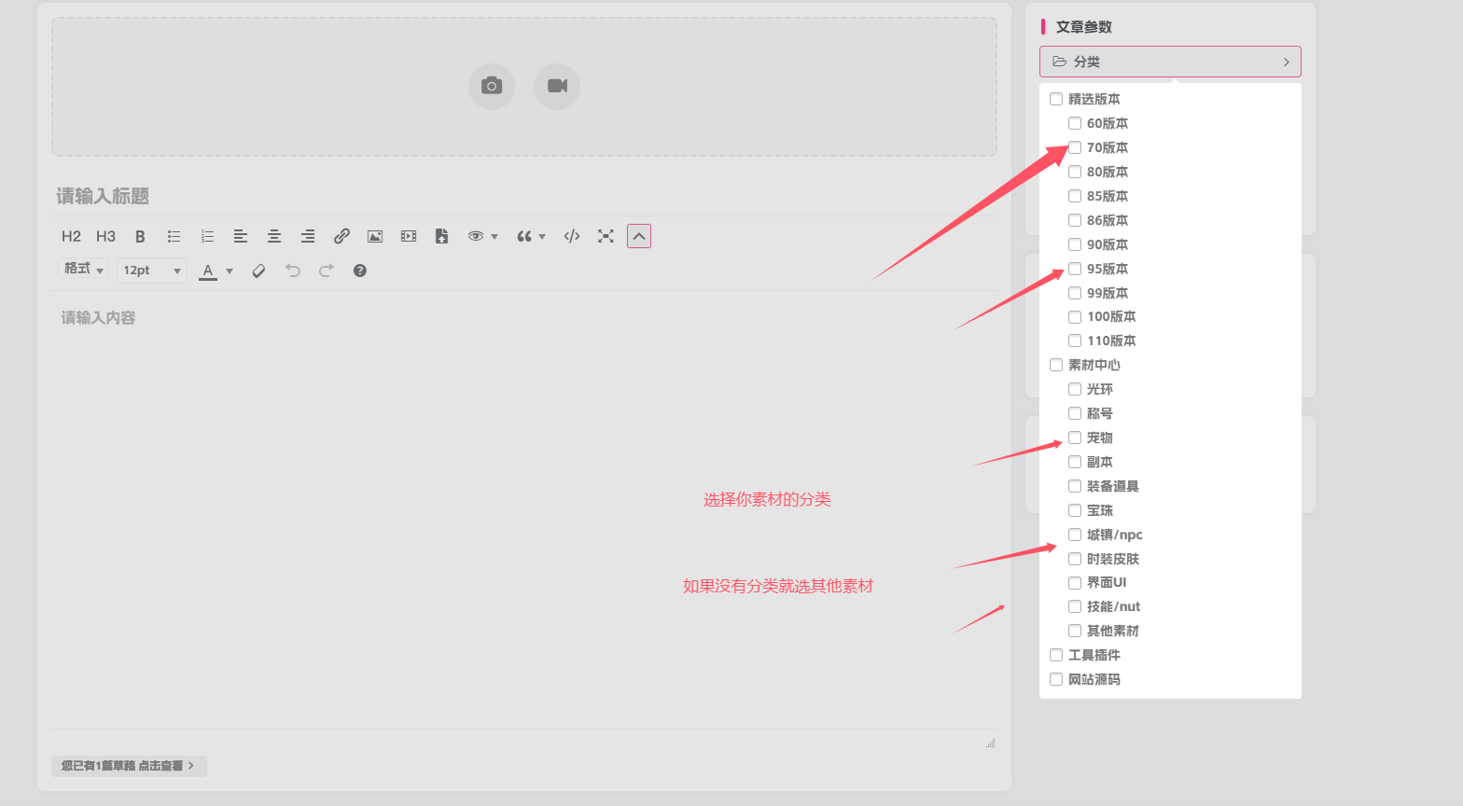Center align the text
Screen dimensions: 1463x806
pyautogui.click(x=274, y=236)
